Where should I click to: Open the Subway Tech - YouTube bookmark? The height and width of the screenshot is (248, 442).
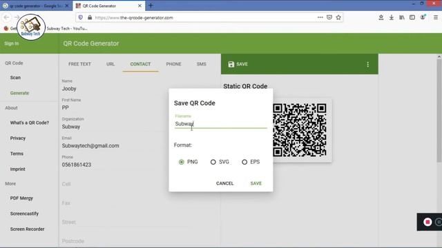tap(67, 28)
